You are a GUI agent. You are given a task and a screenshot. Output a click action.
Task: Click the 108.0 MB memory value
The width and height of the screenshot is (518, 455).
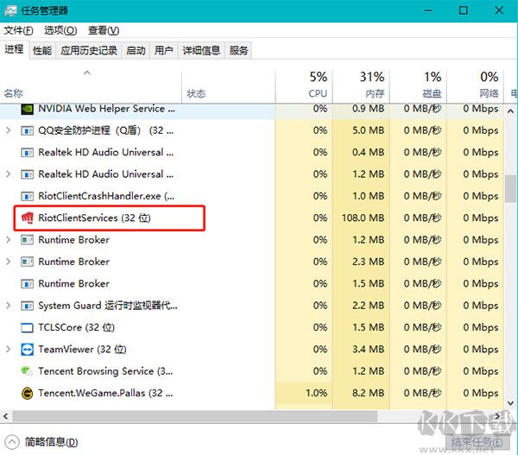point(363,218)
